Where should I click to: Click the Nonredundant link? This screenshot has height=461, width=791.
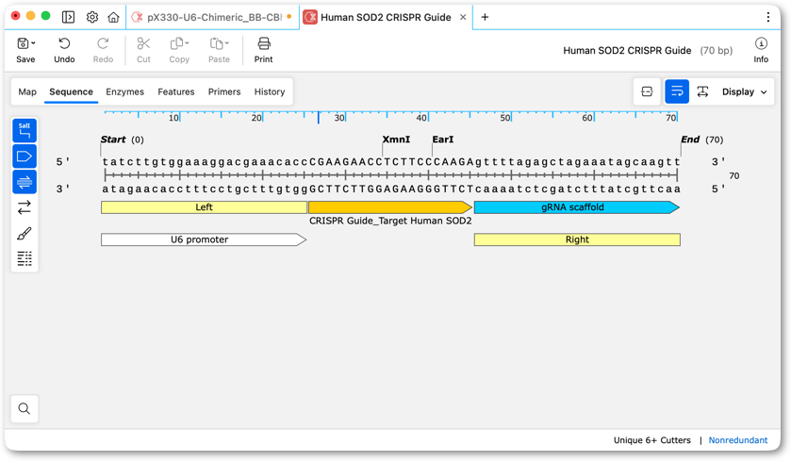tap(738, 440)
